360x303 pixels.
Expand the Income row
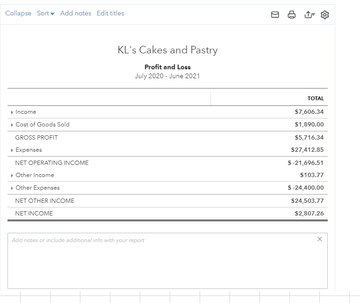12,112
